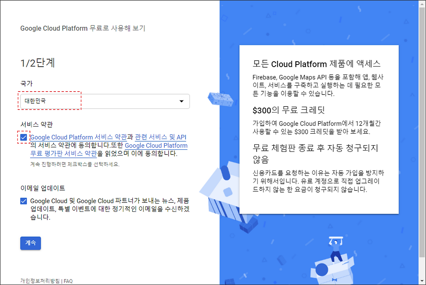Click the 모든 Cloud Platform 제품에 액세스 heading
The width and height of the screenshot is (426, 285).
coord(317,64)
